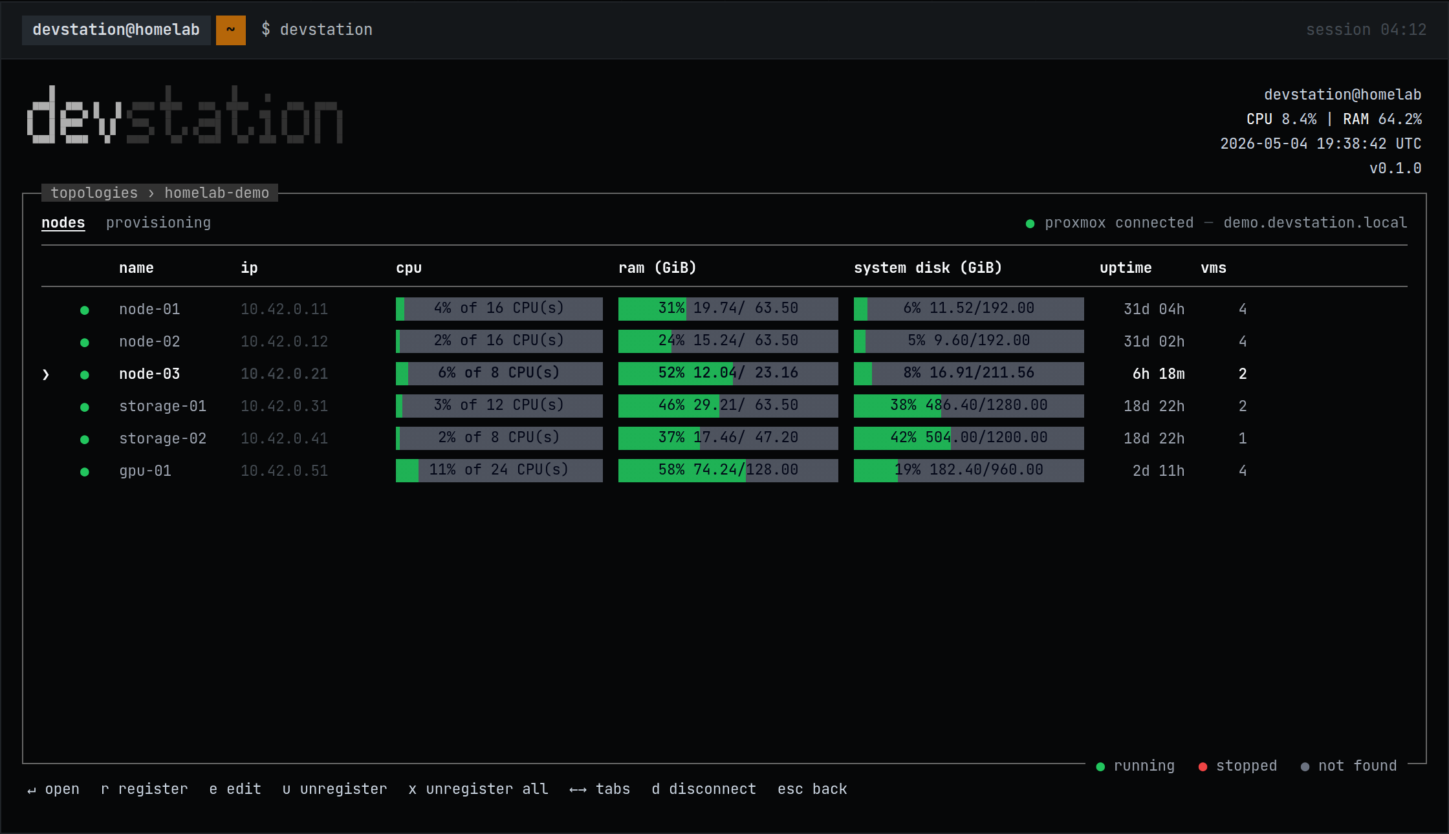The image size is (1449, 834).
Task: Click storage-02 RAM bar 17.46/47.20
Action: point(728,438)
